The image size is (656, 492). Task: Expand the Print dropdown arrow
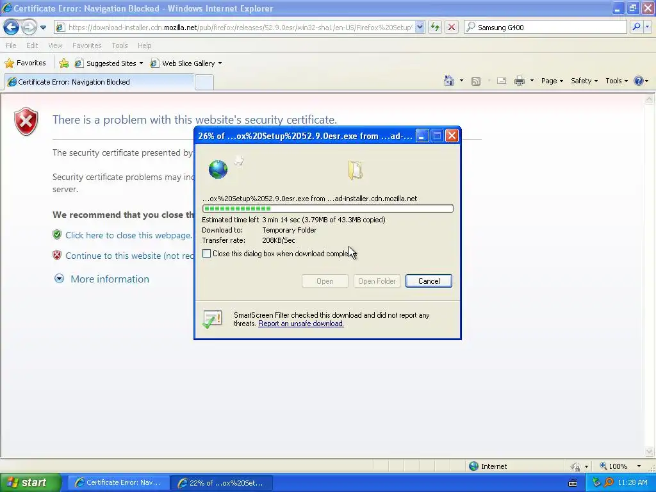(532, 81)
